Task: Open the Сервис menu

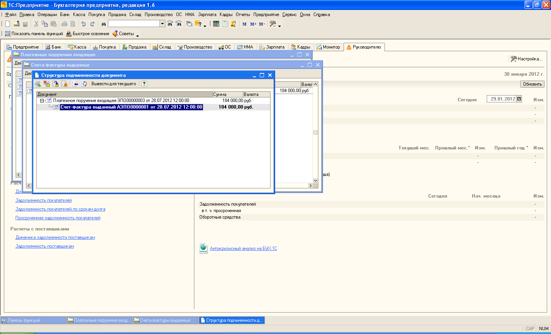Action: [x=290, y=15]
